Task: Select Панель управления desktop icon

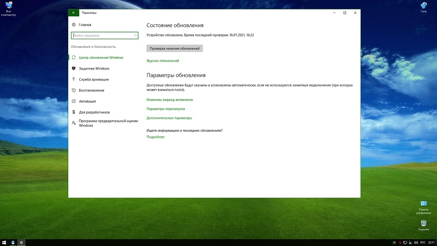Action: pos(423,208)
